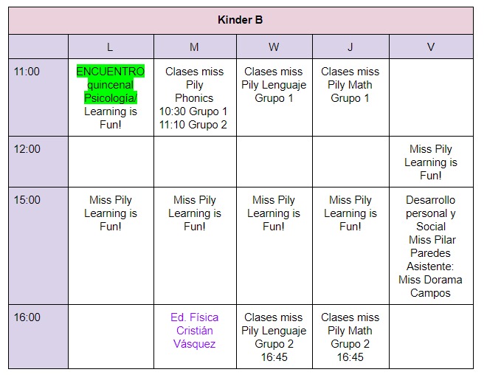Select the L day column header

pyautogui.click(x=111, y=47)
